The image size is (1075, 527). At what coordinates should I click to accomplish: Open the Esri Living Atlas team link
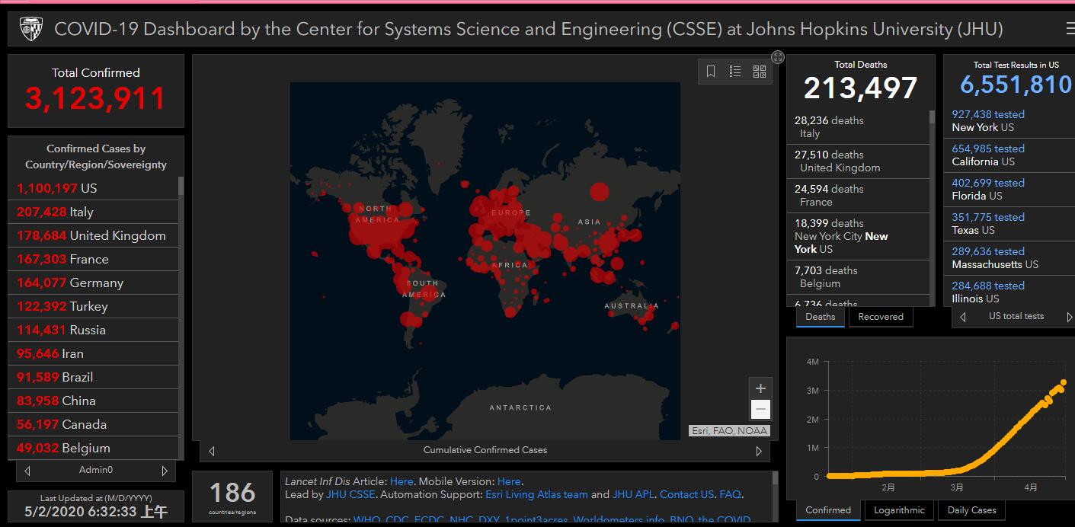click(536, 494)
